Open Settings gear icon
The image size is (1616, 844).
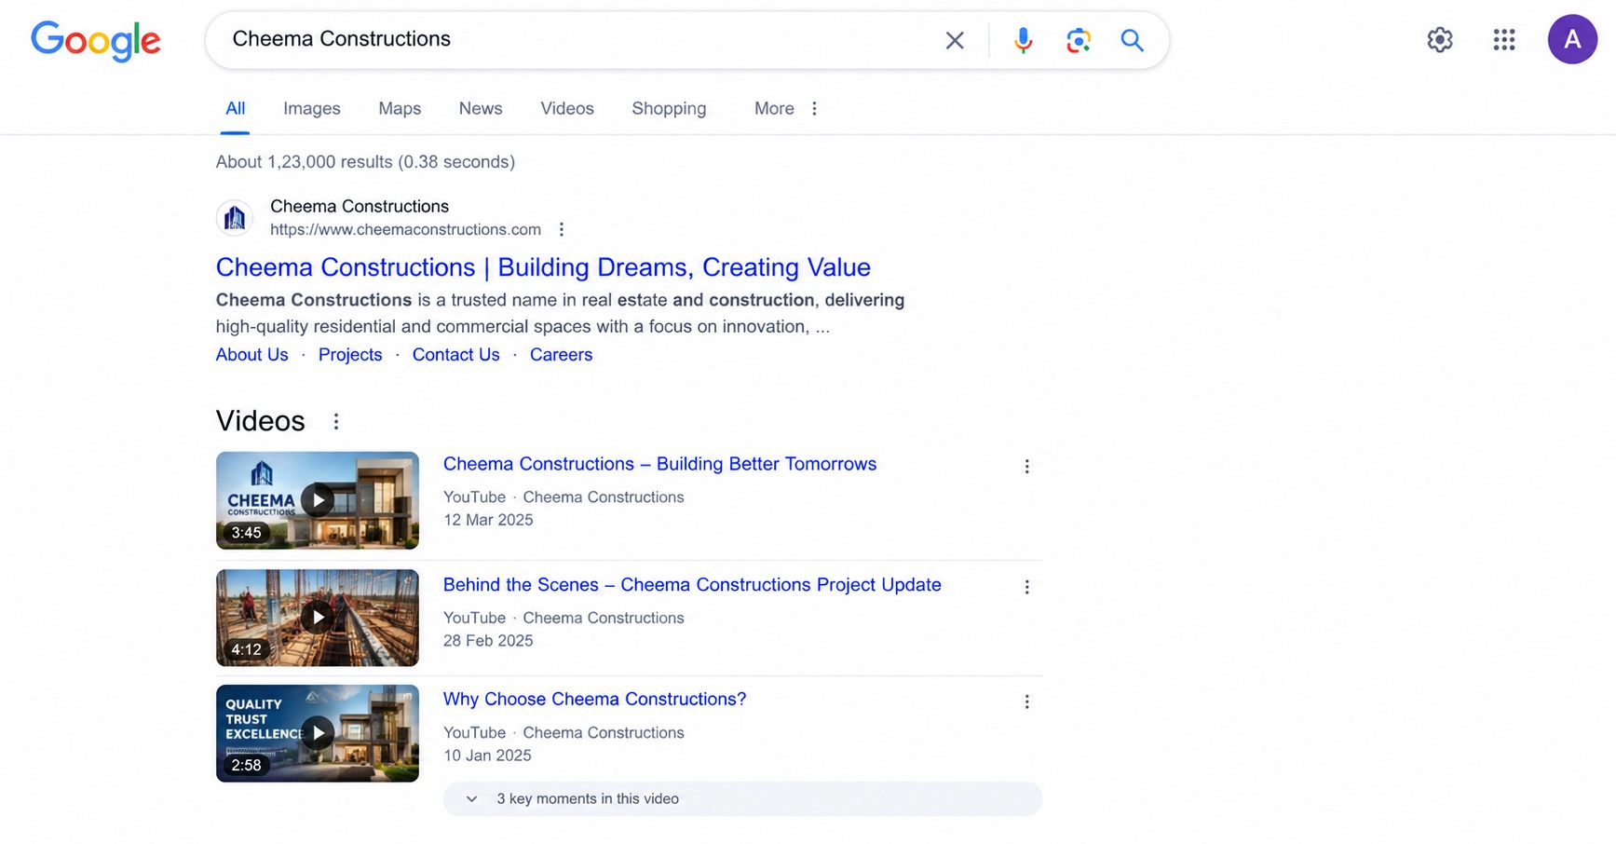1440,39
